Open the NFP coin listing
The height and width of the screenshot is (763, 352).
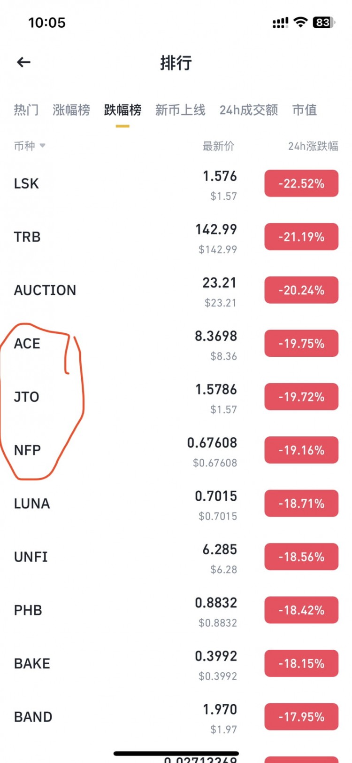(x=28, y=450)
